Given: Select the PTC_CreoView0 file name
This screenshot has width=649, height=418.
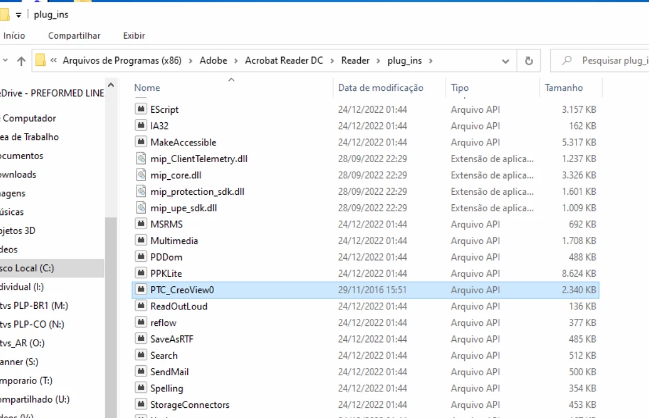Looking at the screenshot, I should (182, 290).
